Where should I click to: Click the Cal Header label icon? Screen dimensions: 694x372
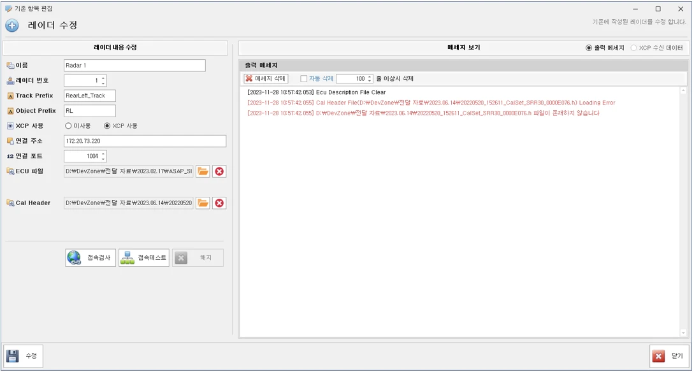pyautogui.click(x=10, y=203)
